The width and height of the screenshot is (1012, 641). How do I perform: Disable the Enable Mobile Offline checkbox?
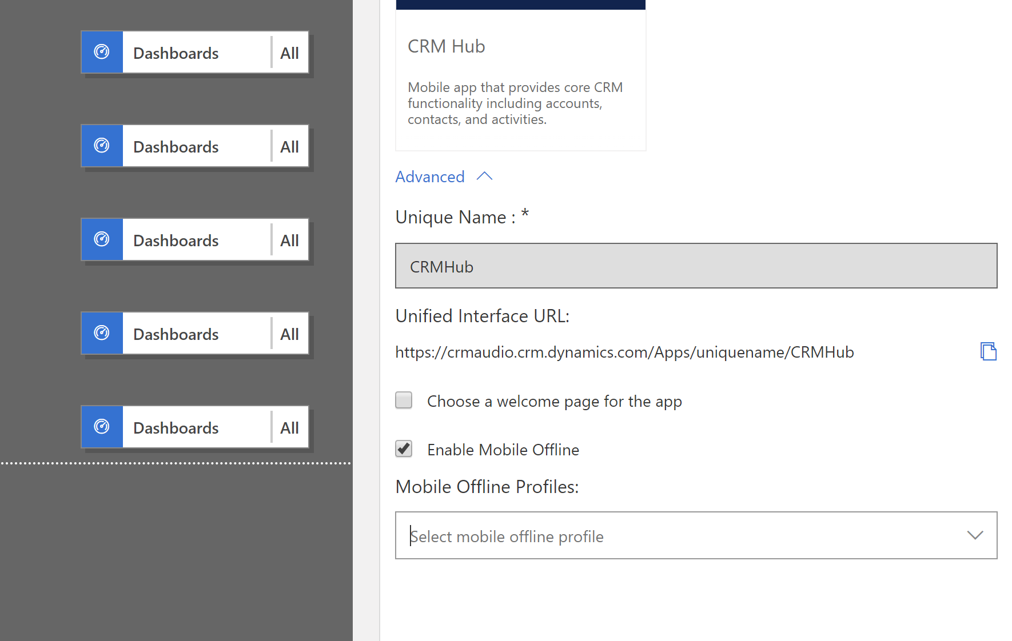point(404,449)
